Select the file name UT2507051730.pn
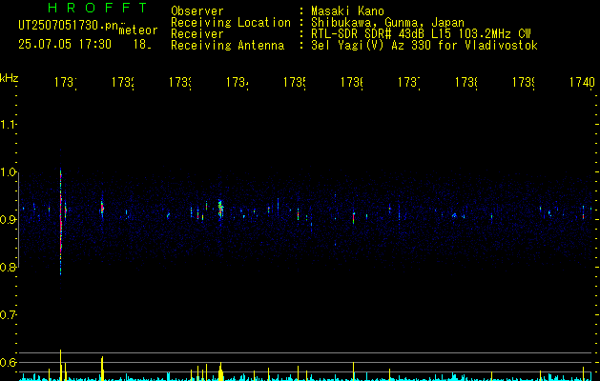This screenshot has height=381, width=600. 69,26
